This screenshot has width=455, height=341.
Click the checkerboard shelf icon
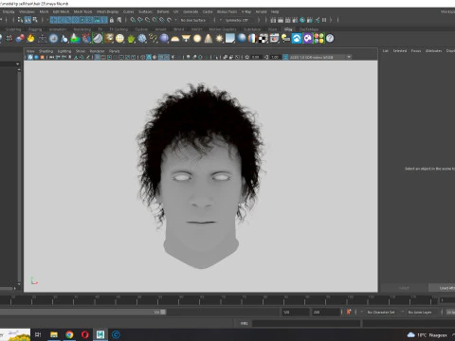pos(263,39)
